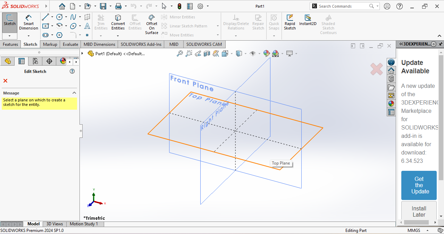This screenshot has width=444, height=234.
Task: Switch to the 3D Views tab
Action: [55, 224]
